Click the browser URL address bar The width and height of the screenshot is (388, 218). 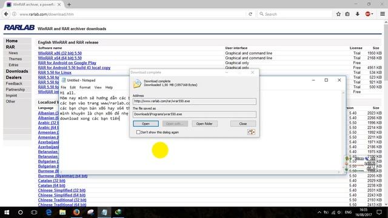pos(131,14)
